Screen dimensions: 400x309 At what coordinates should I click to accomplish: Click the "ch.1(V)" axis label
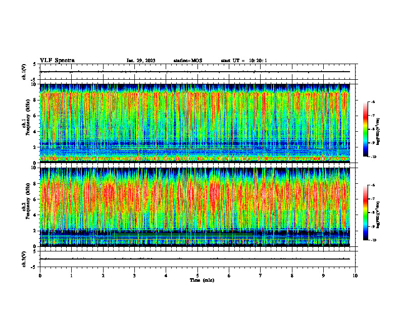tap(24, 72)
